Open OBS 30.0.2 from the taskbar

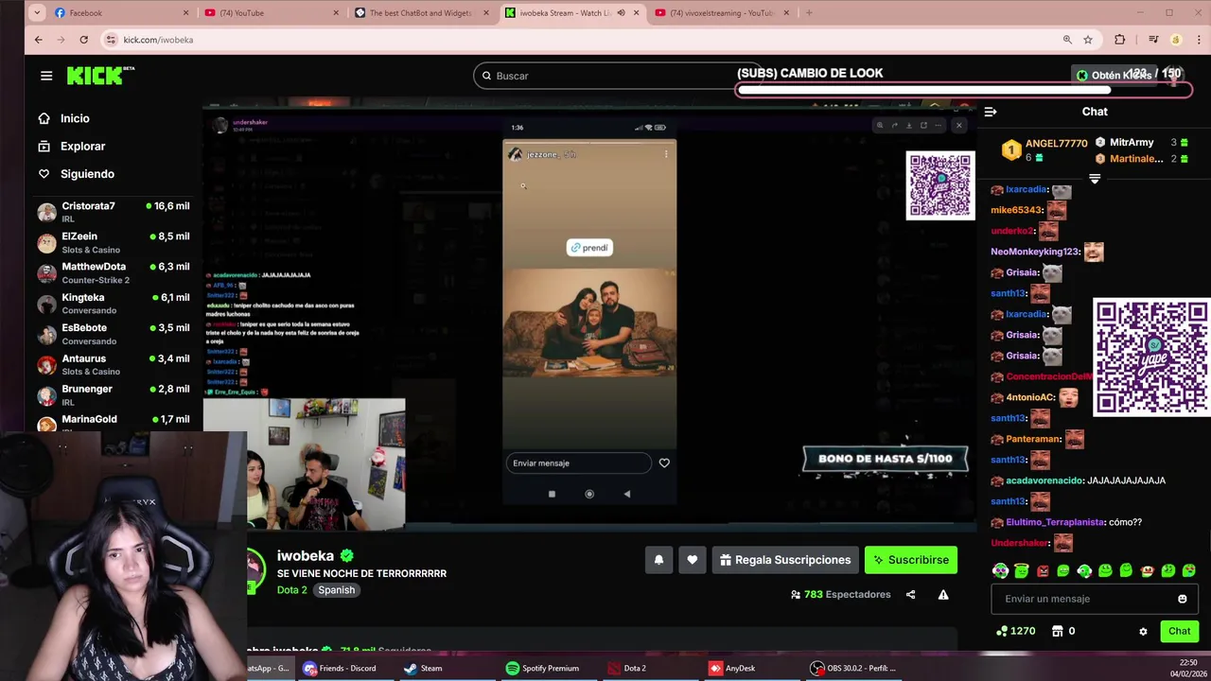click(x=852, y=668)
